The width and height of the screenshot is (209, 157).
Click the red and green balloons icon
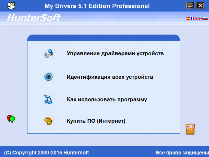pyautogui.click(x=11, y=119)
